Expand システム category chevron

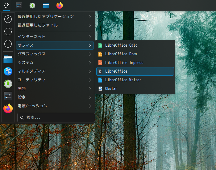click(90, 63)
